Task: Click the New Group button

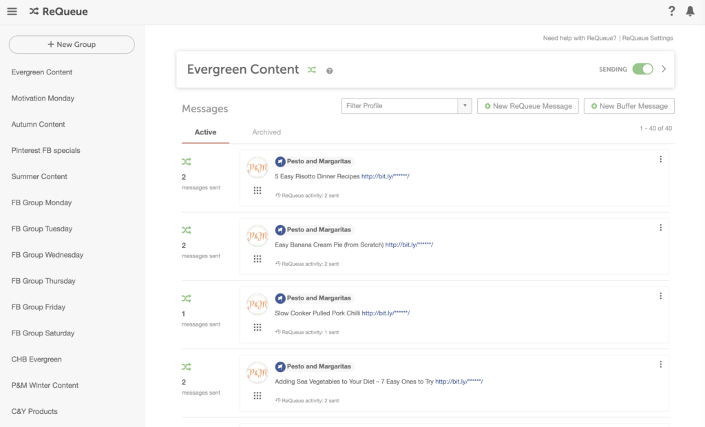Action: tap(72, 45)
